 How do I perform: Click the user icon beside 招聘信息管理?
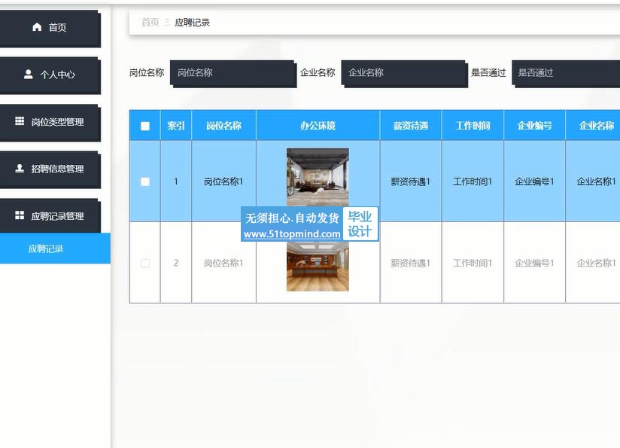pos(20,168)
